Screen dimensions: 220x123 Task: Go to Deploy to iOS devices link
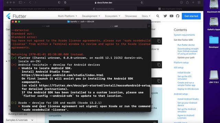tap(188, 89)
